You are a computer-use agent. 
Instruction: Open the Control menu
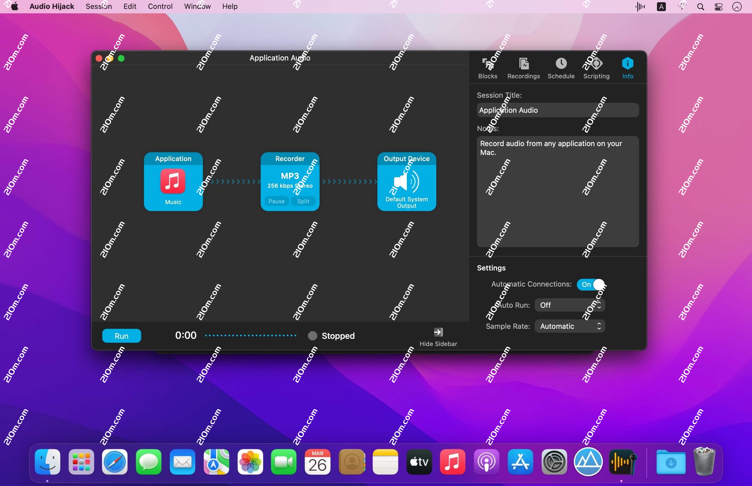[x=160, y=6]
